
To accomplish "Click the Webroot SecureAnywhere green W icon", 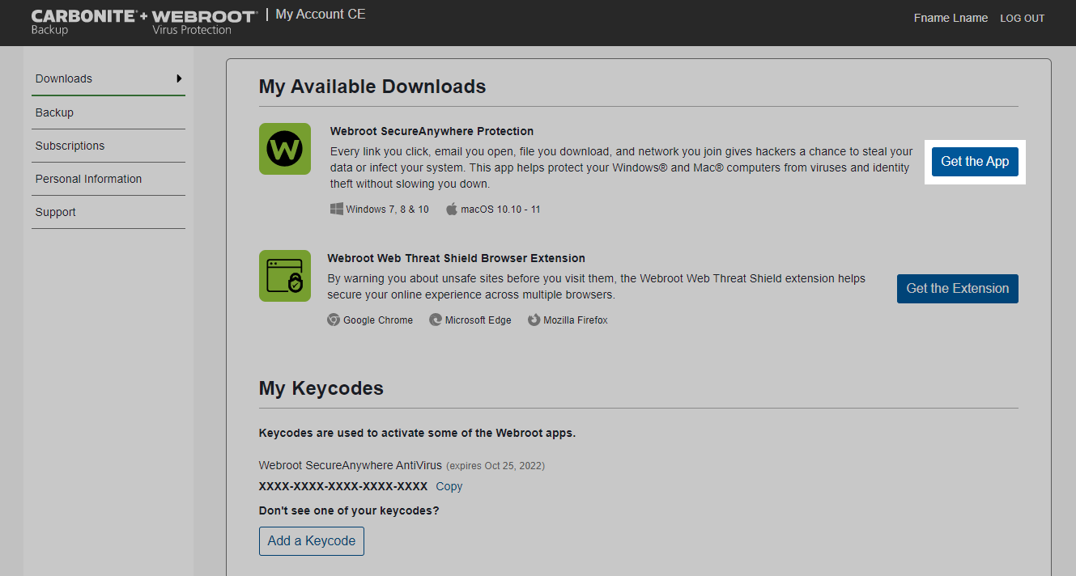I will (285, 149).
